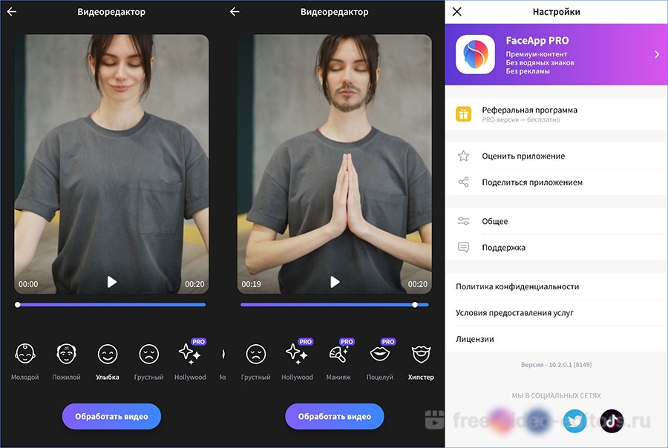Go back from the left video editor
This screenshot has height=448, width=668.
click(x=11, y=12)
